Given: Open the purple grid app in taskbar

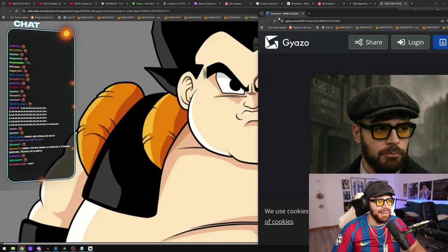Looking at the screenshot, I should click(30, 249).
